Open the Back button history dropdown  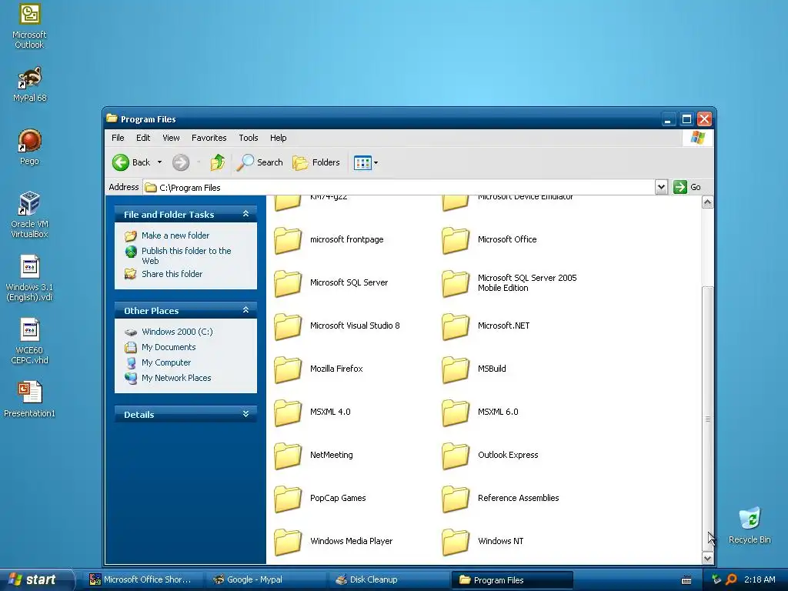point(160,162)
